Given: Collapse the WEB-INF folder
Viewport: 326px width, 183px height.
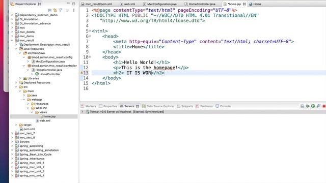Looking at the screenshot, I should 28,108.
